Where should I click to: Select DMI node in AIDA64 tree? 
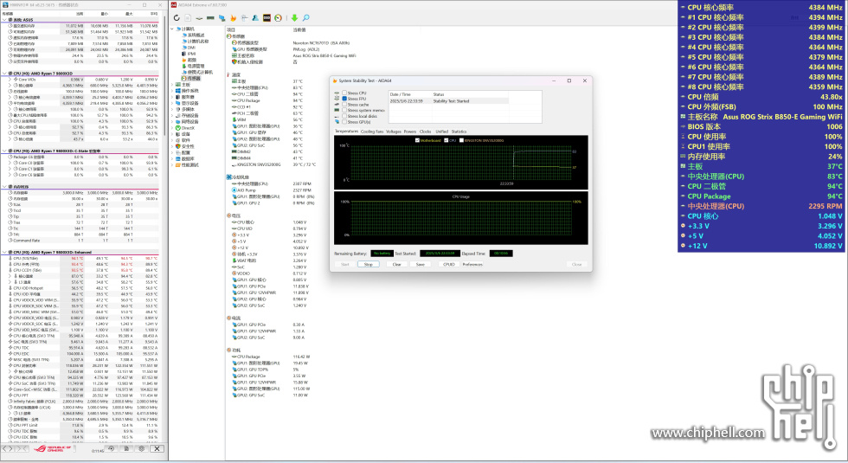point(189,48)
